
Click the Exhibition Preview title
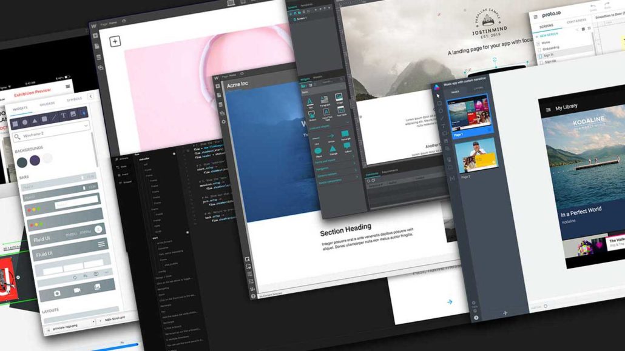[x=32, y=93]
